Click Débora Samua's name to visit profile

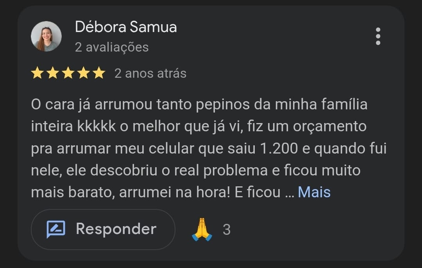click(x=126, y=27)
